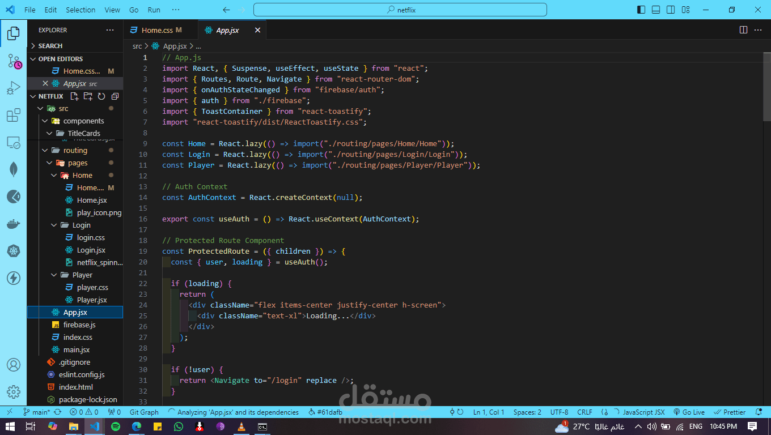Click the main* git branch indicator

click(x=37, y=412)
